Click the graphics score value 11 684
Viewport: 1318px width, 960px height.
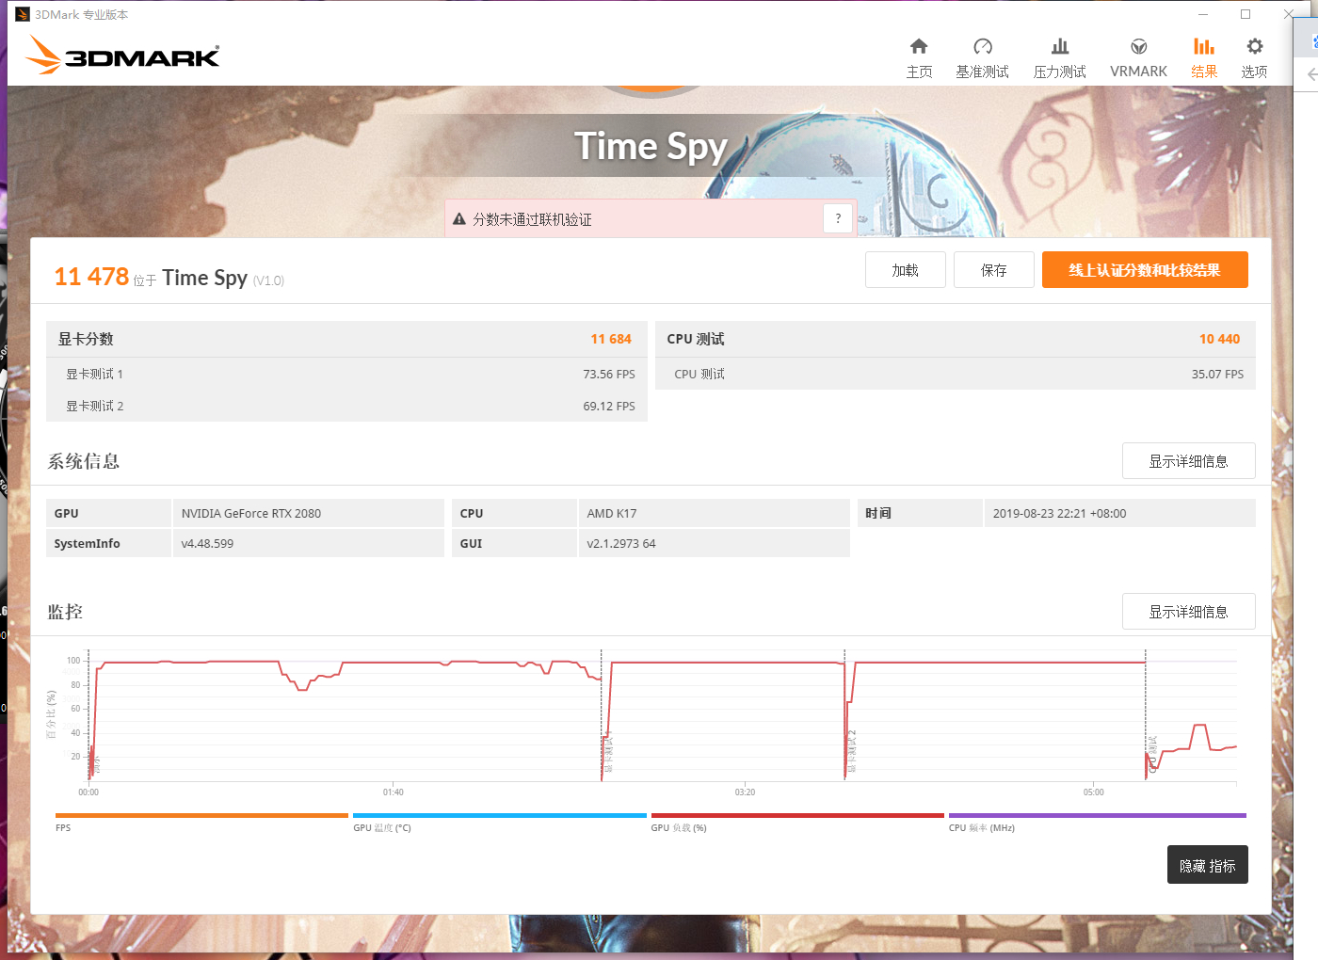(x=611, y=339)
